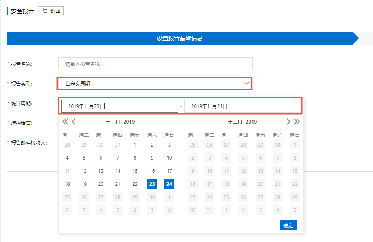
Task: Select November 15 in the calendar
Action: (135, 171)
